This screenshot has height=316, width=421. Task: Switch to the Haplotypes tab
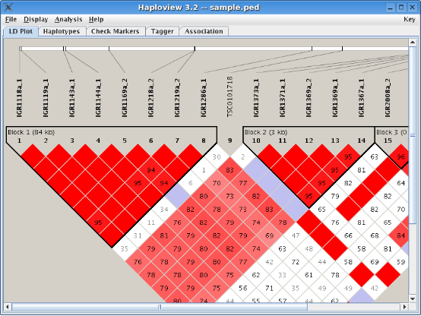(x=62, y=31)
